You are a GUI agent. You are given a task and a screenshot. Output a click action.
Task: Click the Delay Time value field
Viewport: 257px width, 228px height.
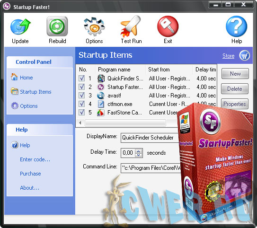coord(128,153)
